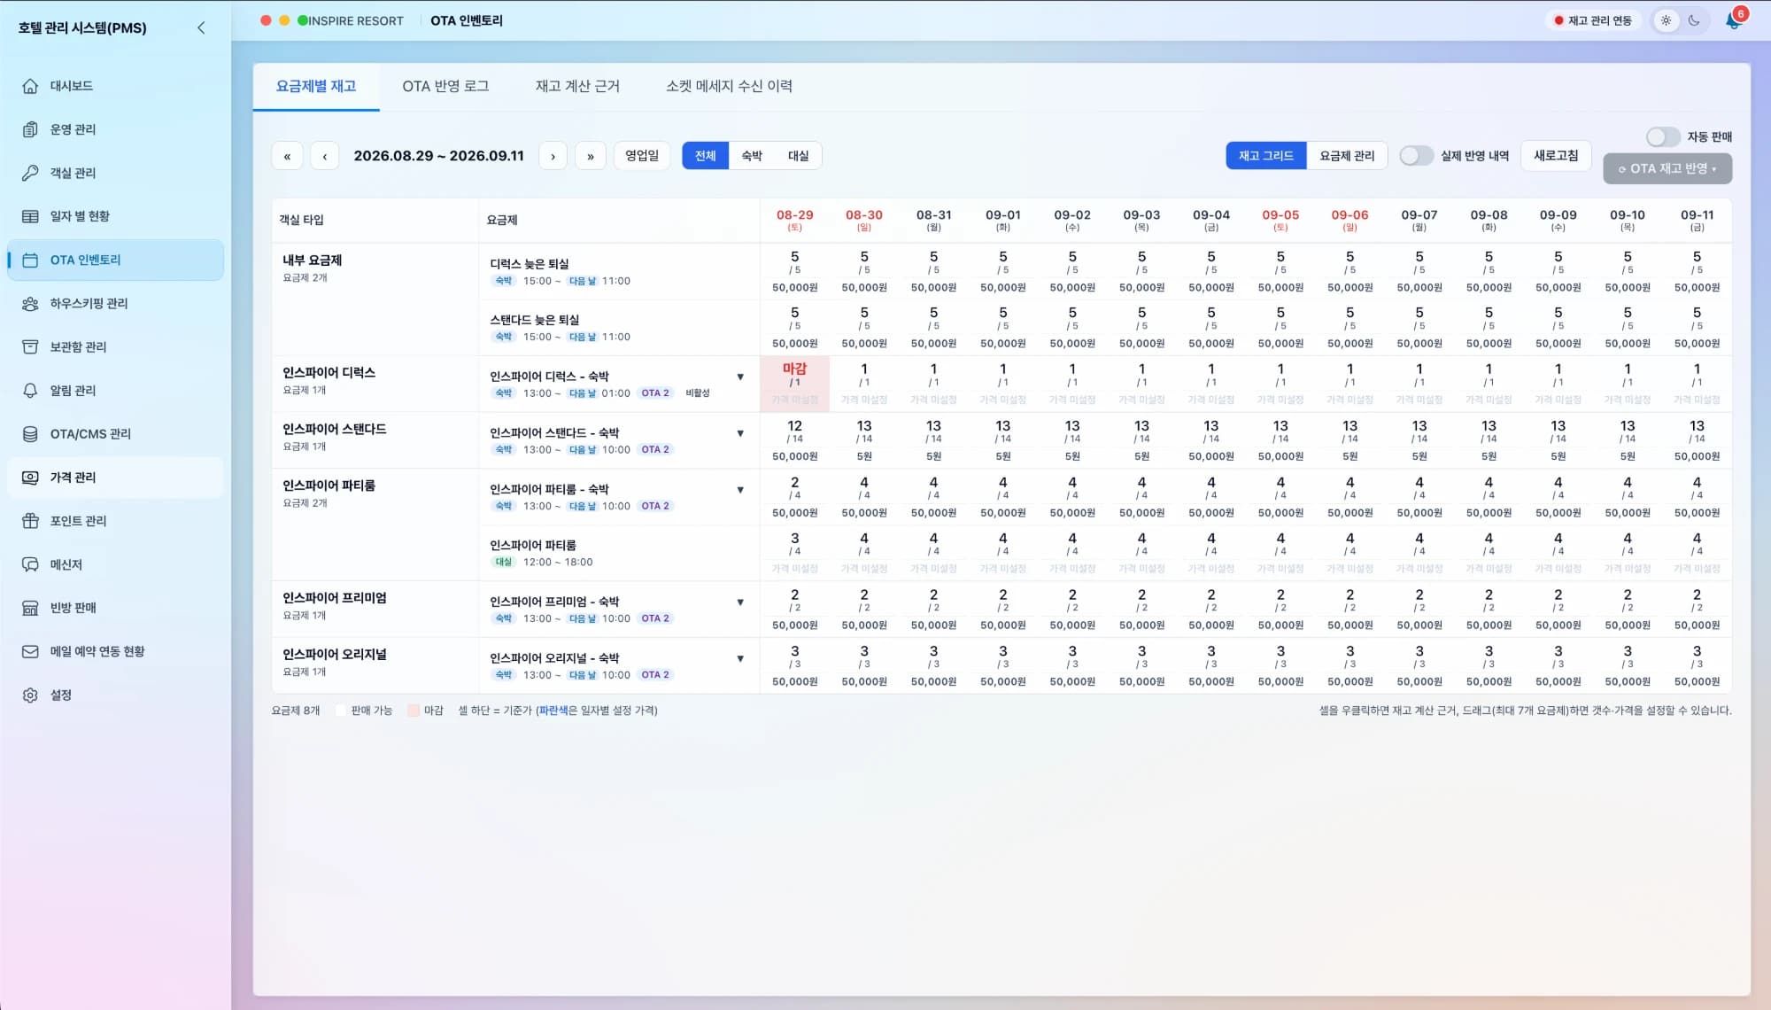The width and height of the screenshot is (1771, 1010).
Task: Open notifications bell with badge 6
Action: pyautogui.click(x=1734, y=19)
